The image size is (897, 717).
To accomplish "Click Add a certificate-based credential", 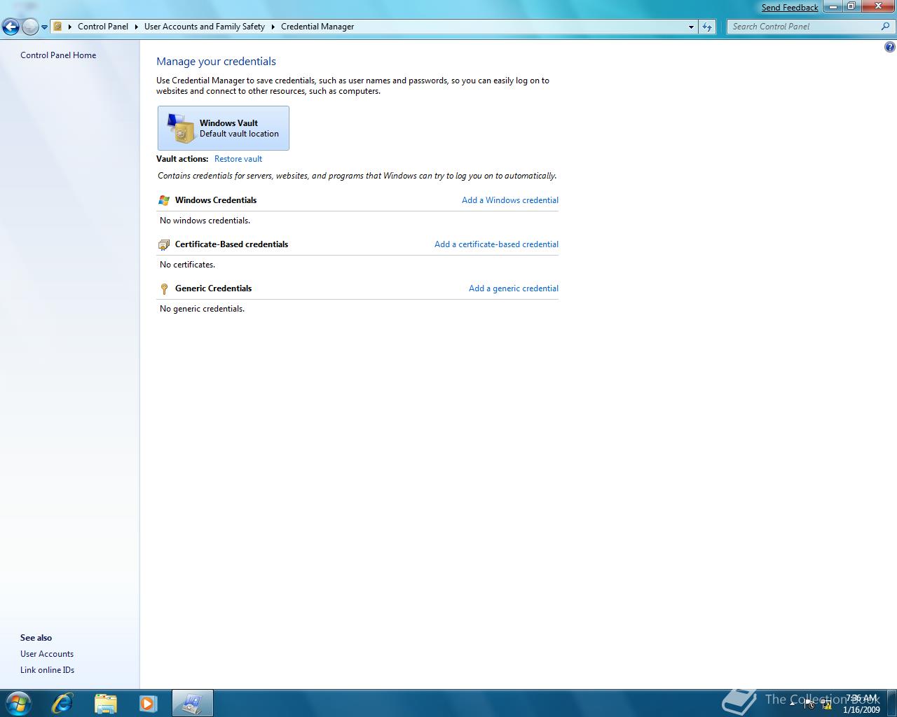I will (496, 244).
